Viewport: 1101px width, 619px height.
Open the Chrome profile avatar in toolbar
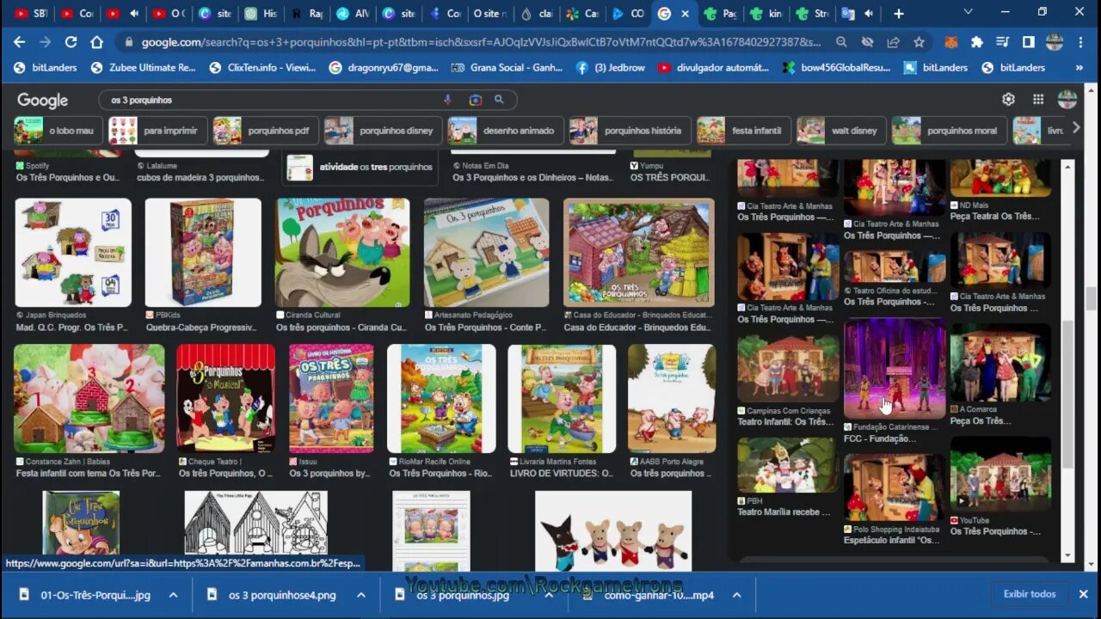[1054, 41]
